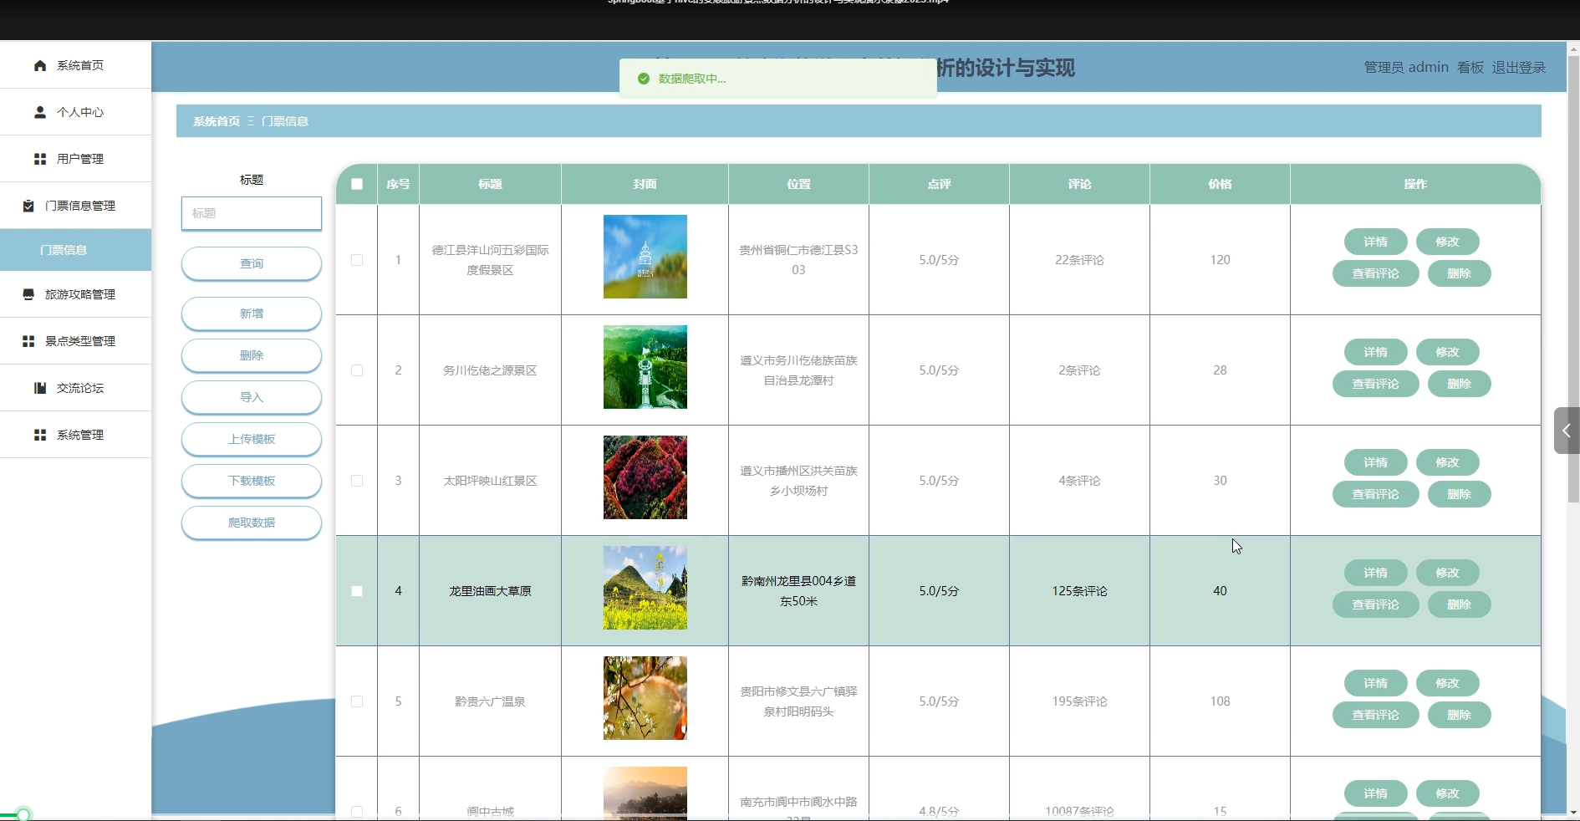Screen dimensions: 1580x821
Task: Click cover thumbnail of 龙里油画大草原
Action: [x=645, y=588]
